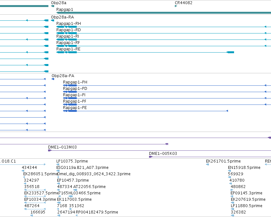
Task: Click the 356518 feature label
Action: (32, 187)
